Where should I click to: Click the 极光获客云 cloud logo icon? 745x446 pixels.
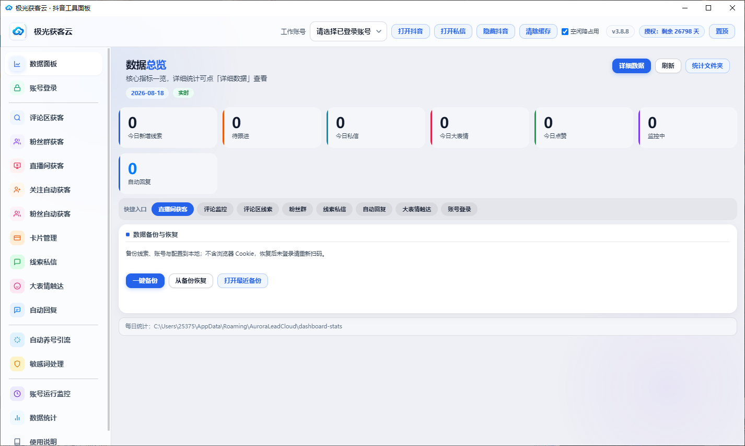tap(18, 31)
